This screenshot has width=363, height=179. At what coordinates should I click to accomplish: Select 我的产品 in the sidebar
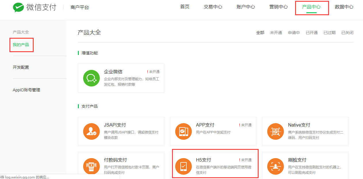pos(21,45)
